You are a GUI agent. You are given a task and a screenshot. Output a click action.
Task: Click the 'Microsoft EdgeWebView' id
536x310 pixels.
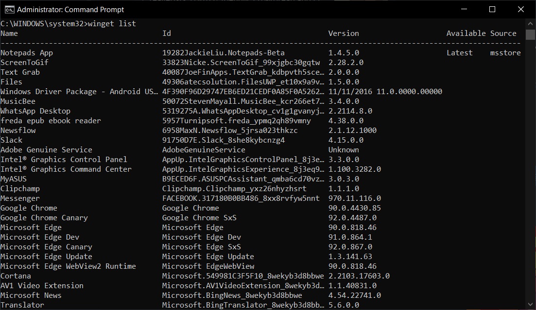click(x=208, y=266)
